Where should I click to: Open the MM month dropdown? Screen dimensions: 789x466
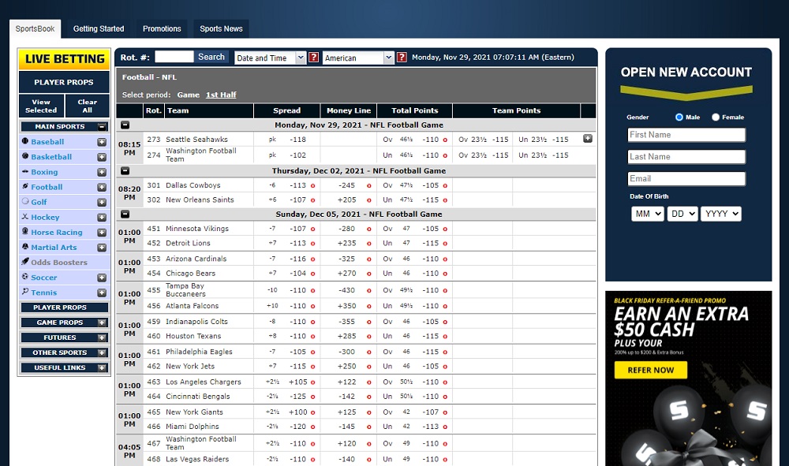coord(647,213)
